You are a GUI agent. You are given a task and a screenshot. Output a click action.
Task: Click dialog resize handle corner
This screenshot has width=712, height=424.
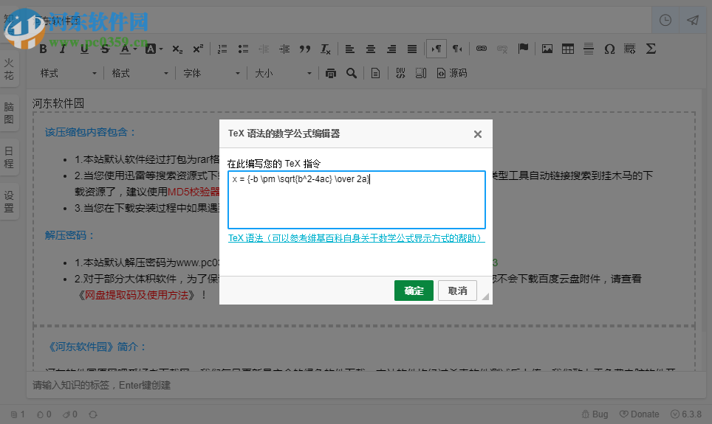[x=486, y=296]
